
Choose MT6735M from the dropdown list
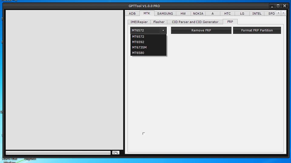coord(148,47)
